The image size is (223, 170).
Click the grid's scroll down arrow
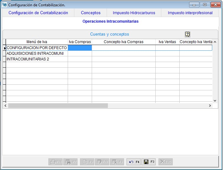coord(215,101)
